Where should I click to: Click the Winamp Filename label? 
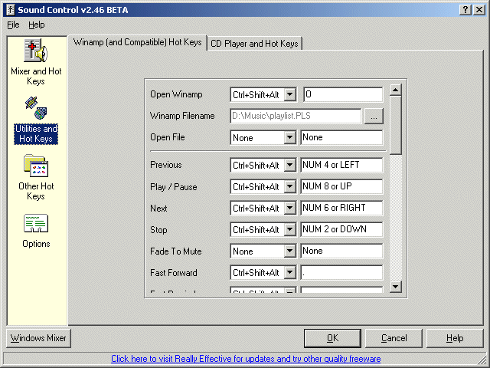[x=182, y=116]
